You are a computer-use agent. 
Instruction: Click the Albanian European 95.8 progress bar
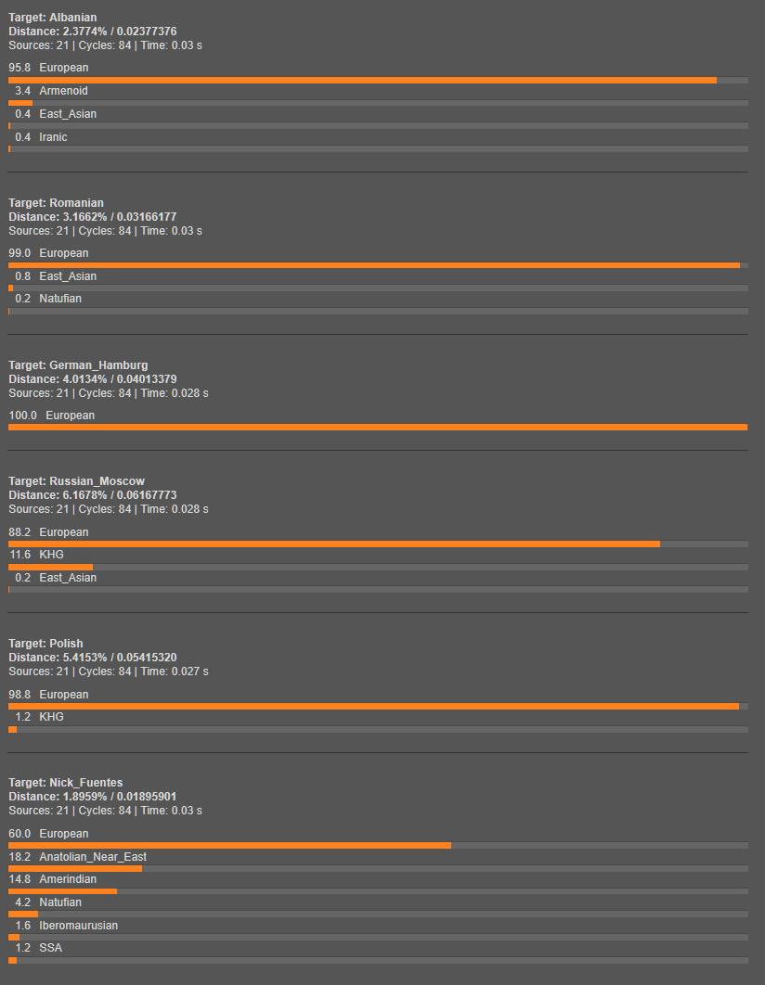(x=378, y=81)
